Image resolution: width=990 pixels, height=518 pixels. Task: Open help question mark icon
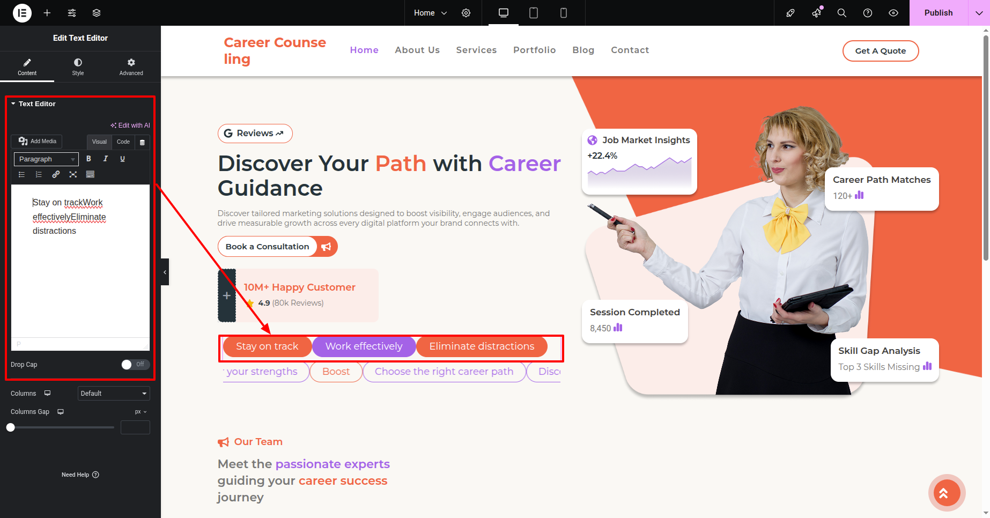coord(868,13)
